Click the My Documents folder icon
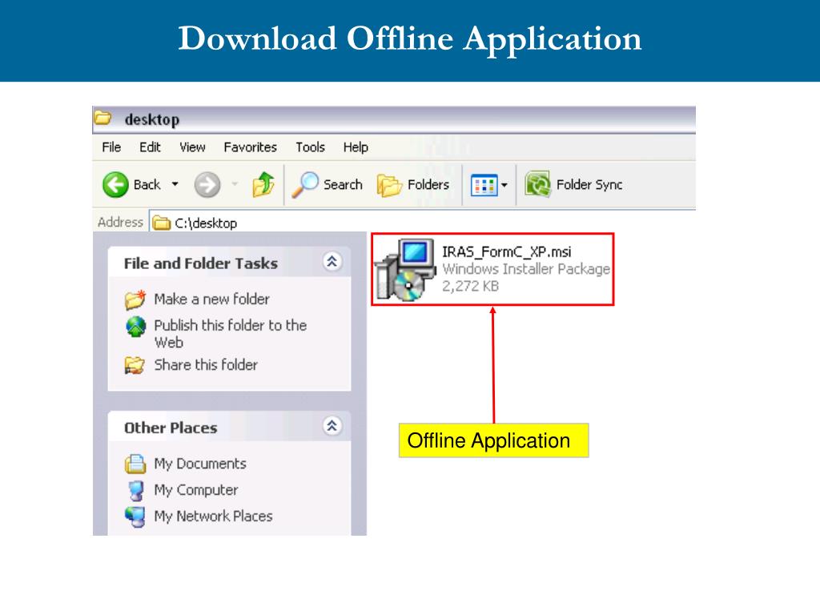The width and height of the screenshot is (820, 615). coord(135,464)
